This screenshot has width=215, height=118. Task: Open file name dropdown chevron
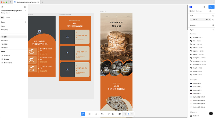25,10
